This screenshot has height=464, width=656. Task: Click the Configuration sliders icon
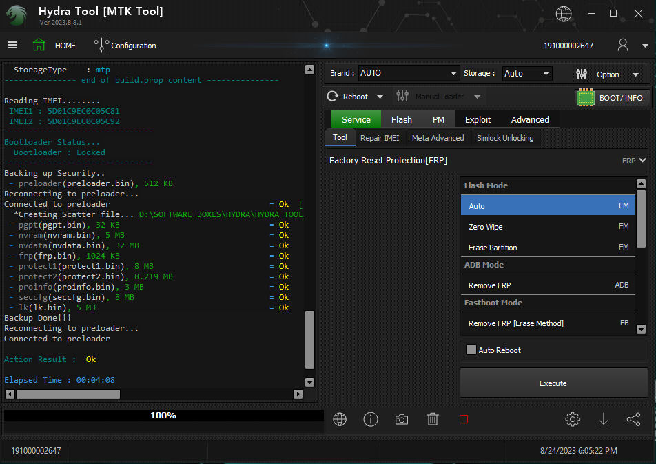[101, 46]
